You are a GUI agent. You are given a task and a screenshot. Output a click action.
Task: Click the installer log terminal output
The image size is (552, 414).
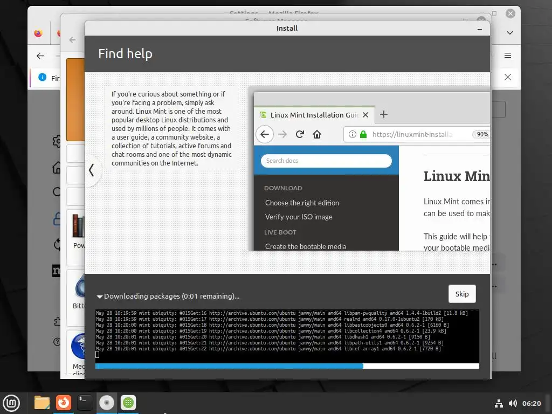(x=287, y=336)
